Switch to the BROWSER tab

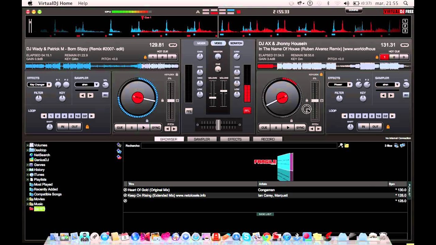169,139
